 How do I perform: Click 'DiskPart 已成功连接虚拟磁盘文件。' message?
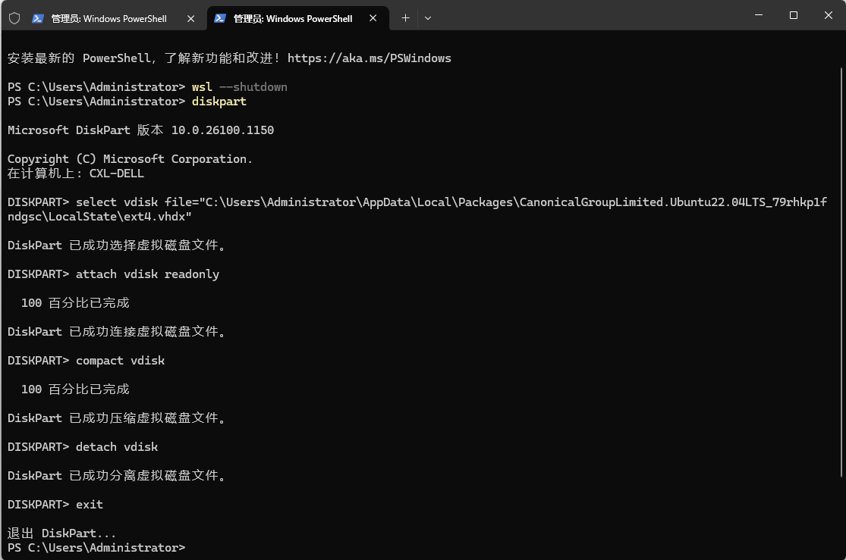click(117, 331)
